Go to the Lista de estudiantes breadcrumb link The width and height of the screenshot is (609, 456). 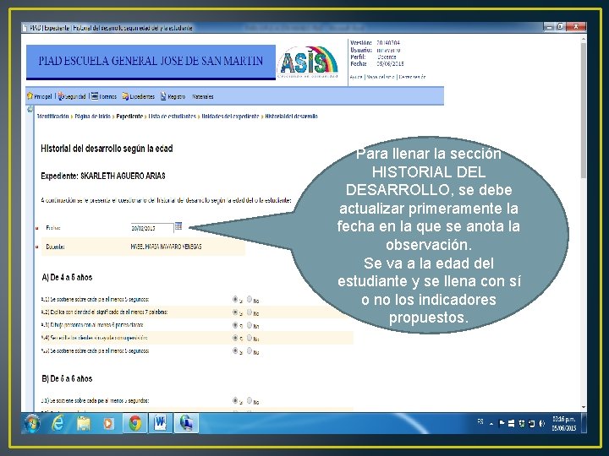[172, 117]
